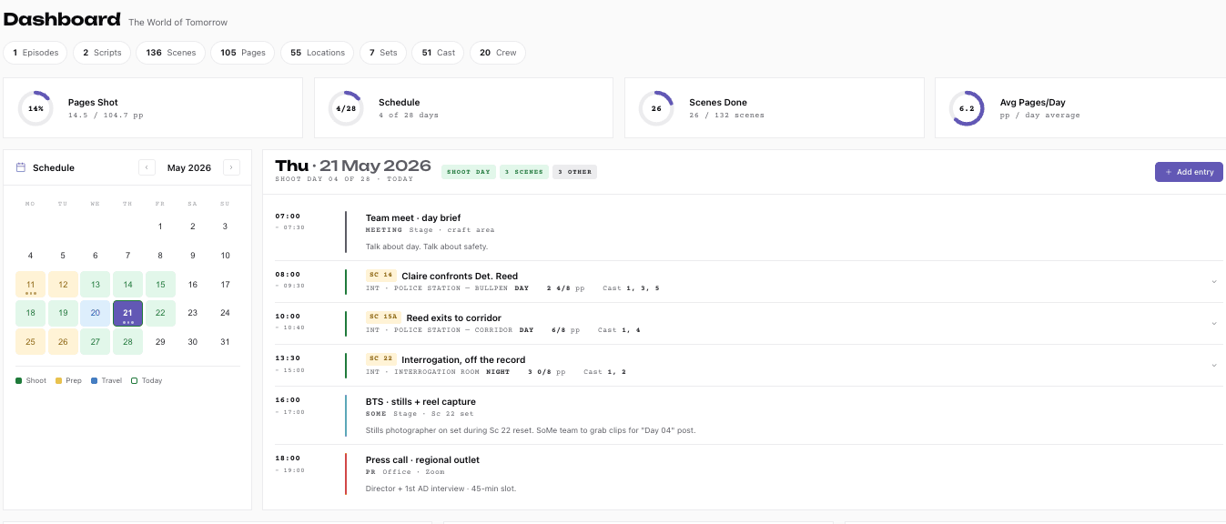The height and width of the screenshot is (524, 1226).
Task: Open the 105 Pages pill
Action: [x=243, y=53]
